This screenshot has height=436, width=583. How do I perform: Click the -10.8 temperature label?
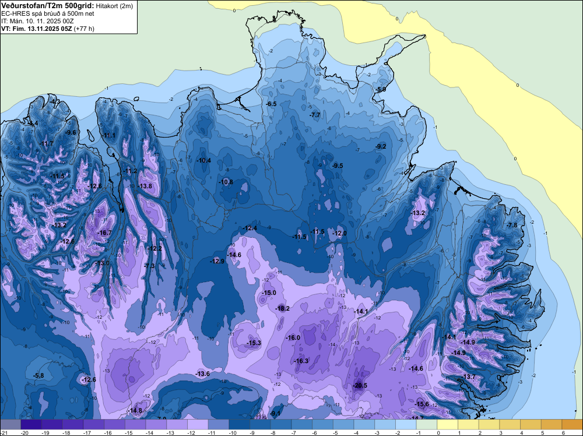click(x=226, y=182)
